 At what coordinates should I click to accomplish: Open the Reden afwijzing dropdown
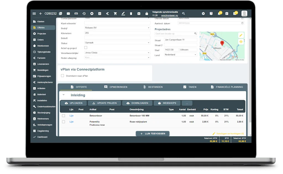(117, 58)
